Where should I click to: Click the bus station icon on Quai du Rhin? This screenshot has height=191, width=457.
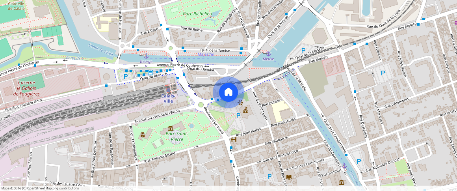(x=150, y=73)
